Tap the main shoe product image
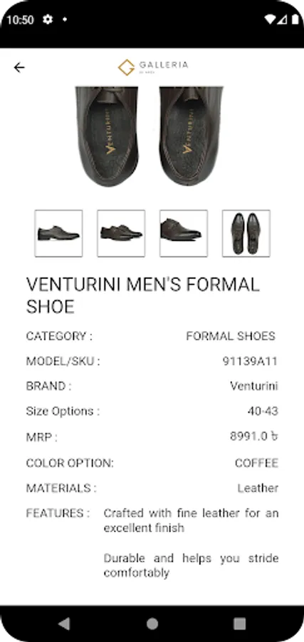Image resolution: width=304 pixels, height=642 pixels. (x=149, y=136)
